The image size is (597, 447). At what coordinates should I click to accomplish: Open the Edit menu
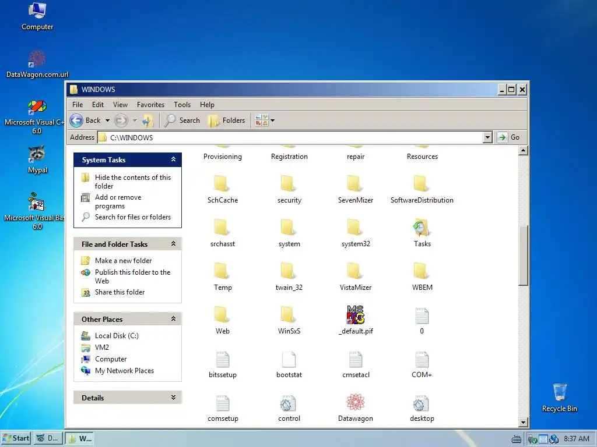pos(97,105)
